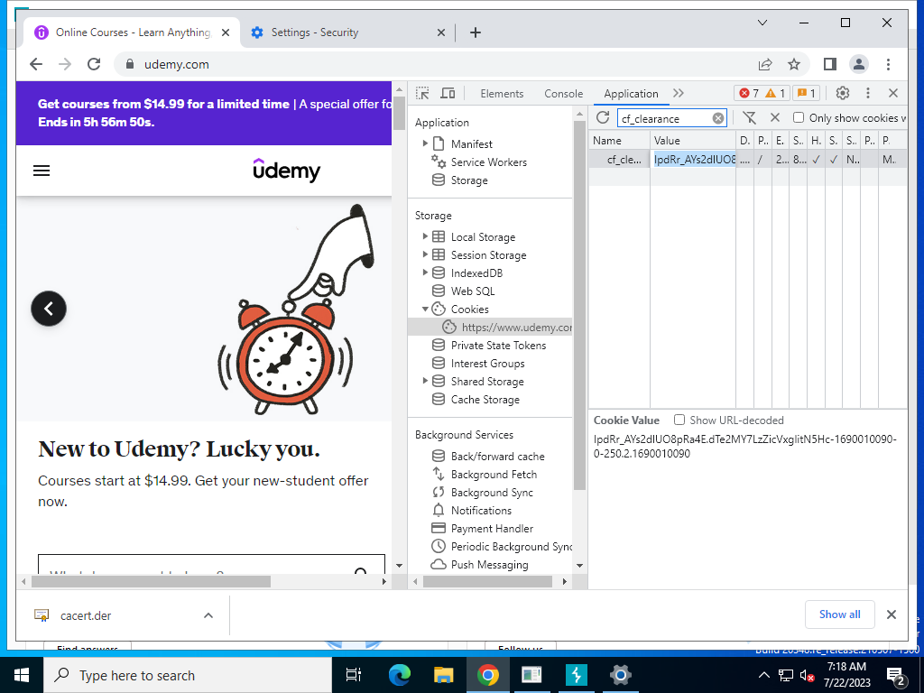This screenshot has width=924, height=693.
Task: Click the refresh cookies icon
Action: (603, 118)
